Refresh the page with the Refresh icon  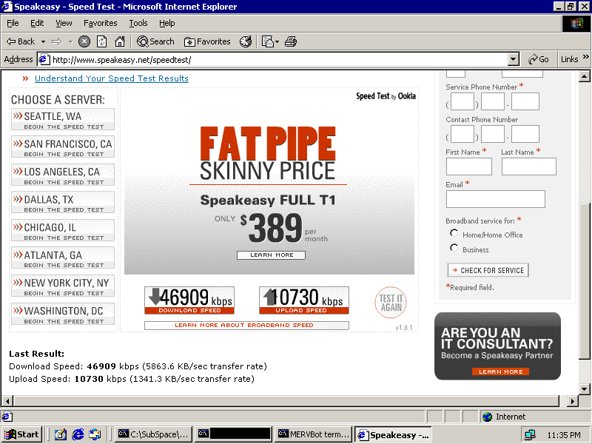[x=102, y=41]
